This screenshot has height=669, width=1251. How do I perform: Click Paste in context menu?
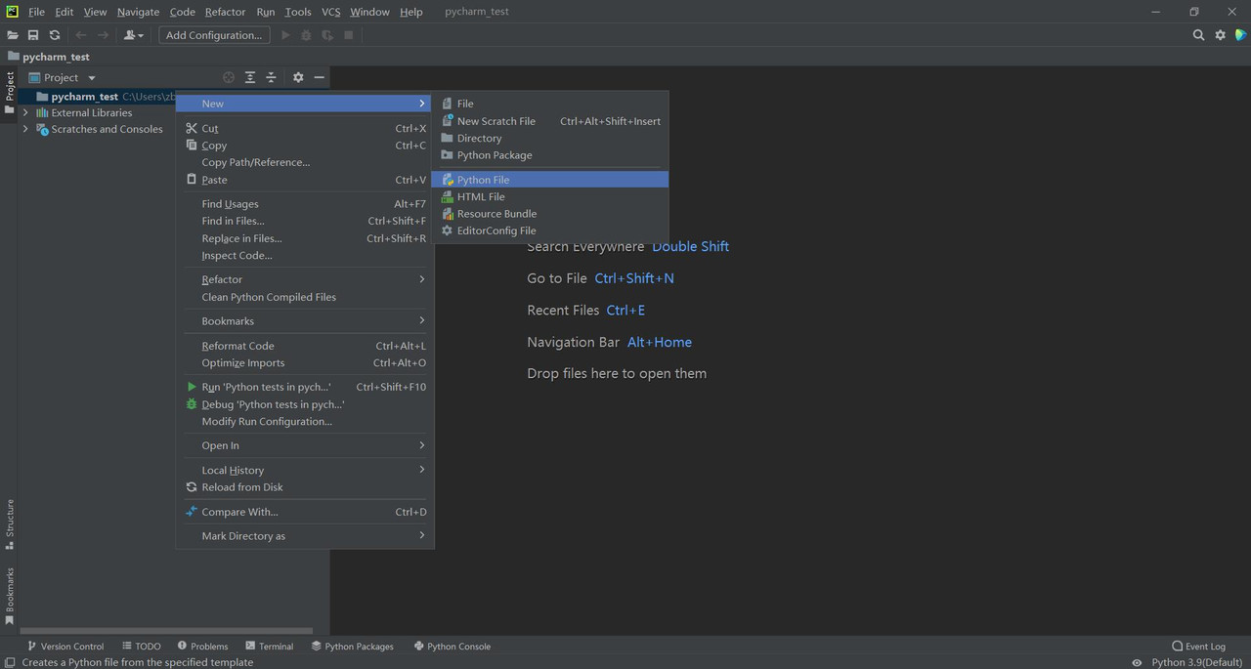coord(305,180)
